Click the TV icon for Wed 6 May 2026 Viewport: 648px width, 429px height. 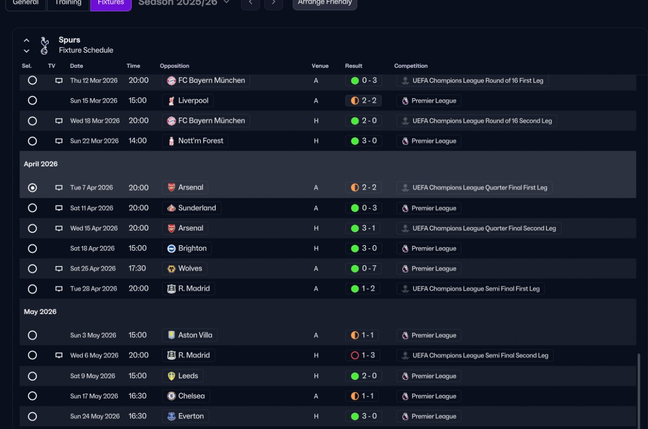click(x=59, y=356)
